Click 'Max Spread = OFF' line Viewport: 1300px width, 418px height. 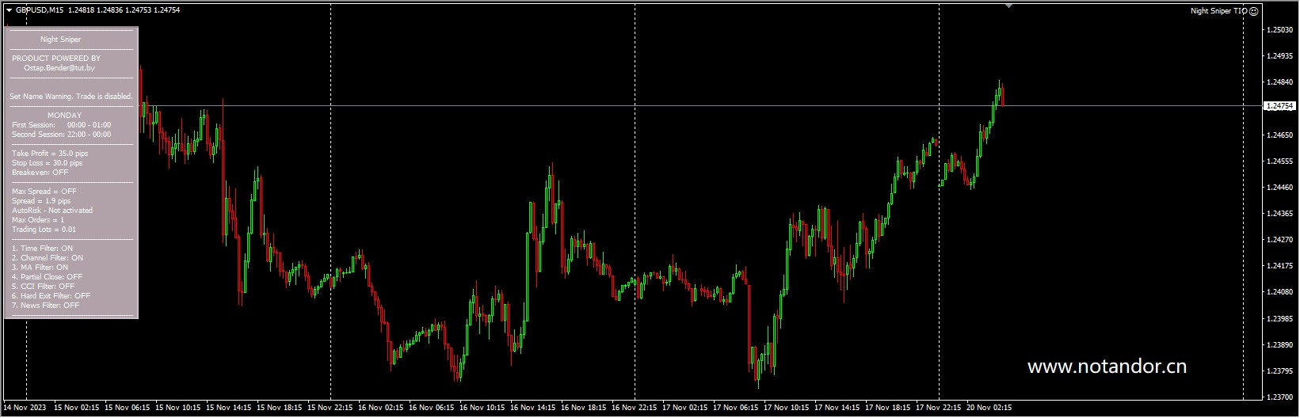pyautogui.click(x=44, y=192)
